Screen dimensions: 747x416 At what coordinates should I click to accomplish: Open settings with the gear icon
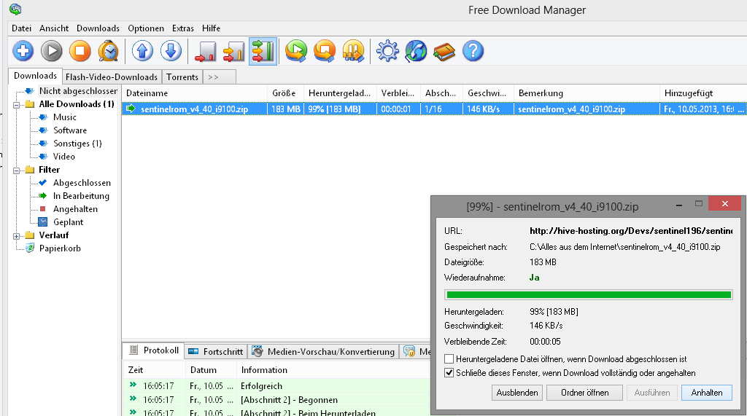tap(387, 51)
